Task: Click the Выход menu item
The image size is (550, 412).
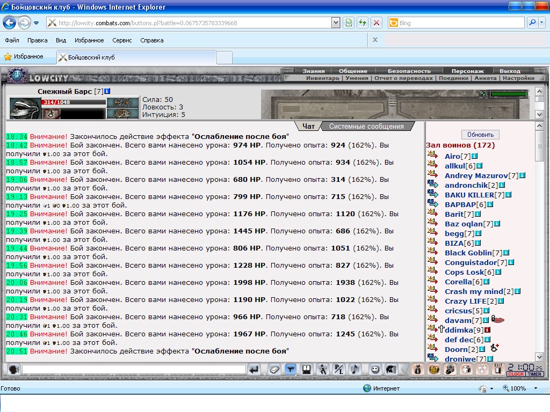Action: pyautogui.click(x=510, y=71)
